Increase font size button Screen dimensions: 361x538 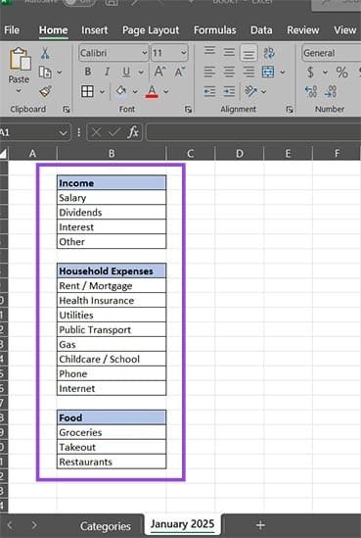[159, 72]
